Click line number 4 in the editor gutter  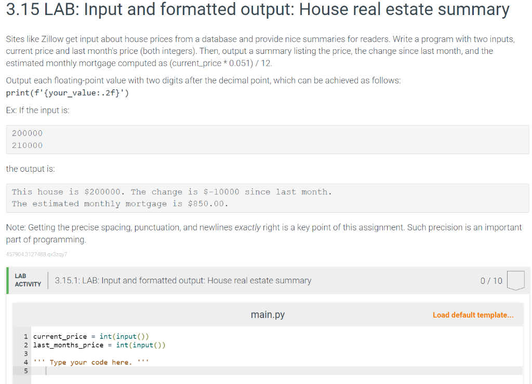pyautogui.click(x=25, y=362)
